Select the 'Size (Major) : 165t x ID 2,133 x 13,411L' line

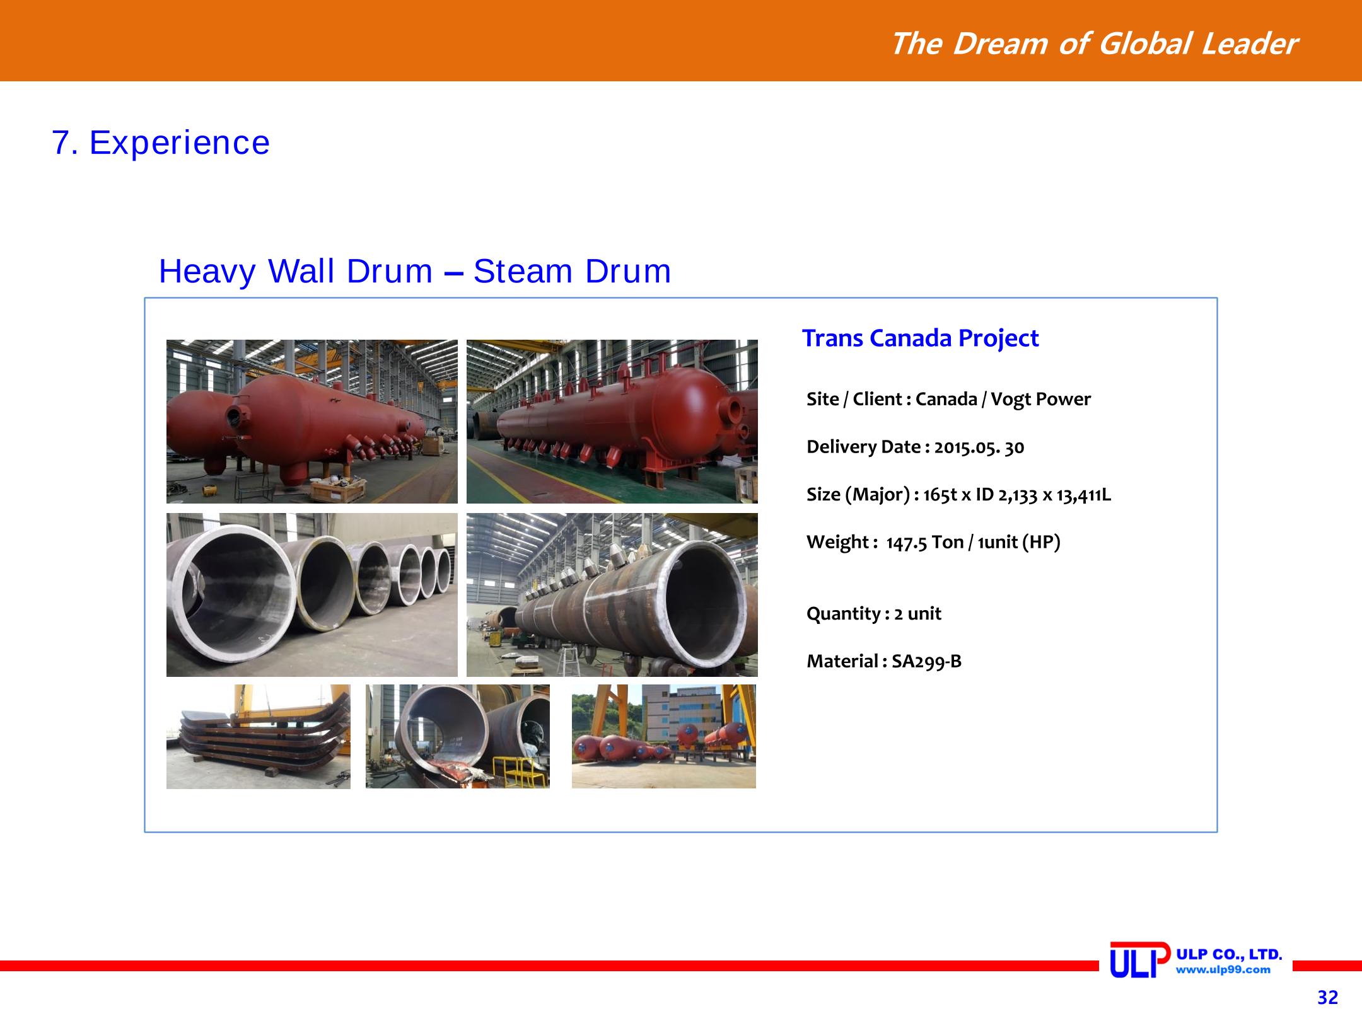pyautogui.click(x=958, y=495)
